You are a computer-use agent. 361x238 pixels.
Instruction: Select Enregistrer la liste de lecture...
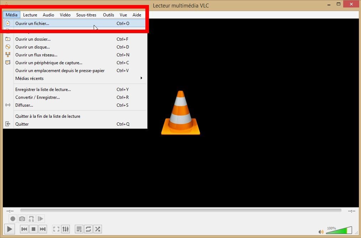coord(75,90)
